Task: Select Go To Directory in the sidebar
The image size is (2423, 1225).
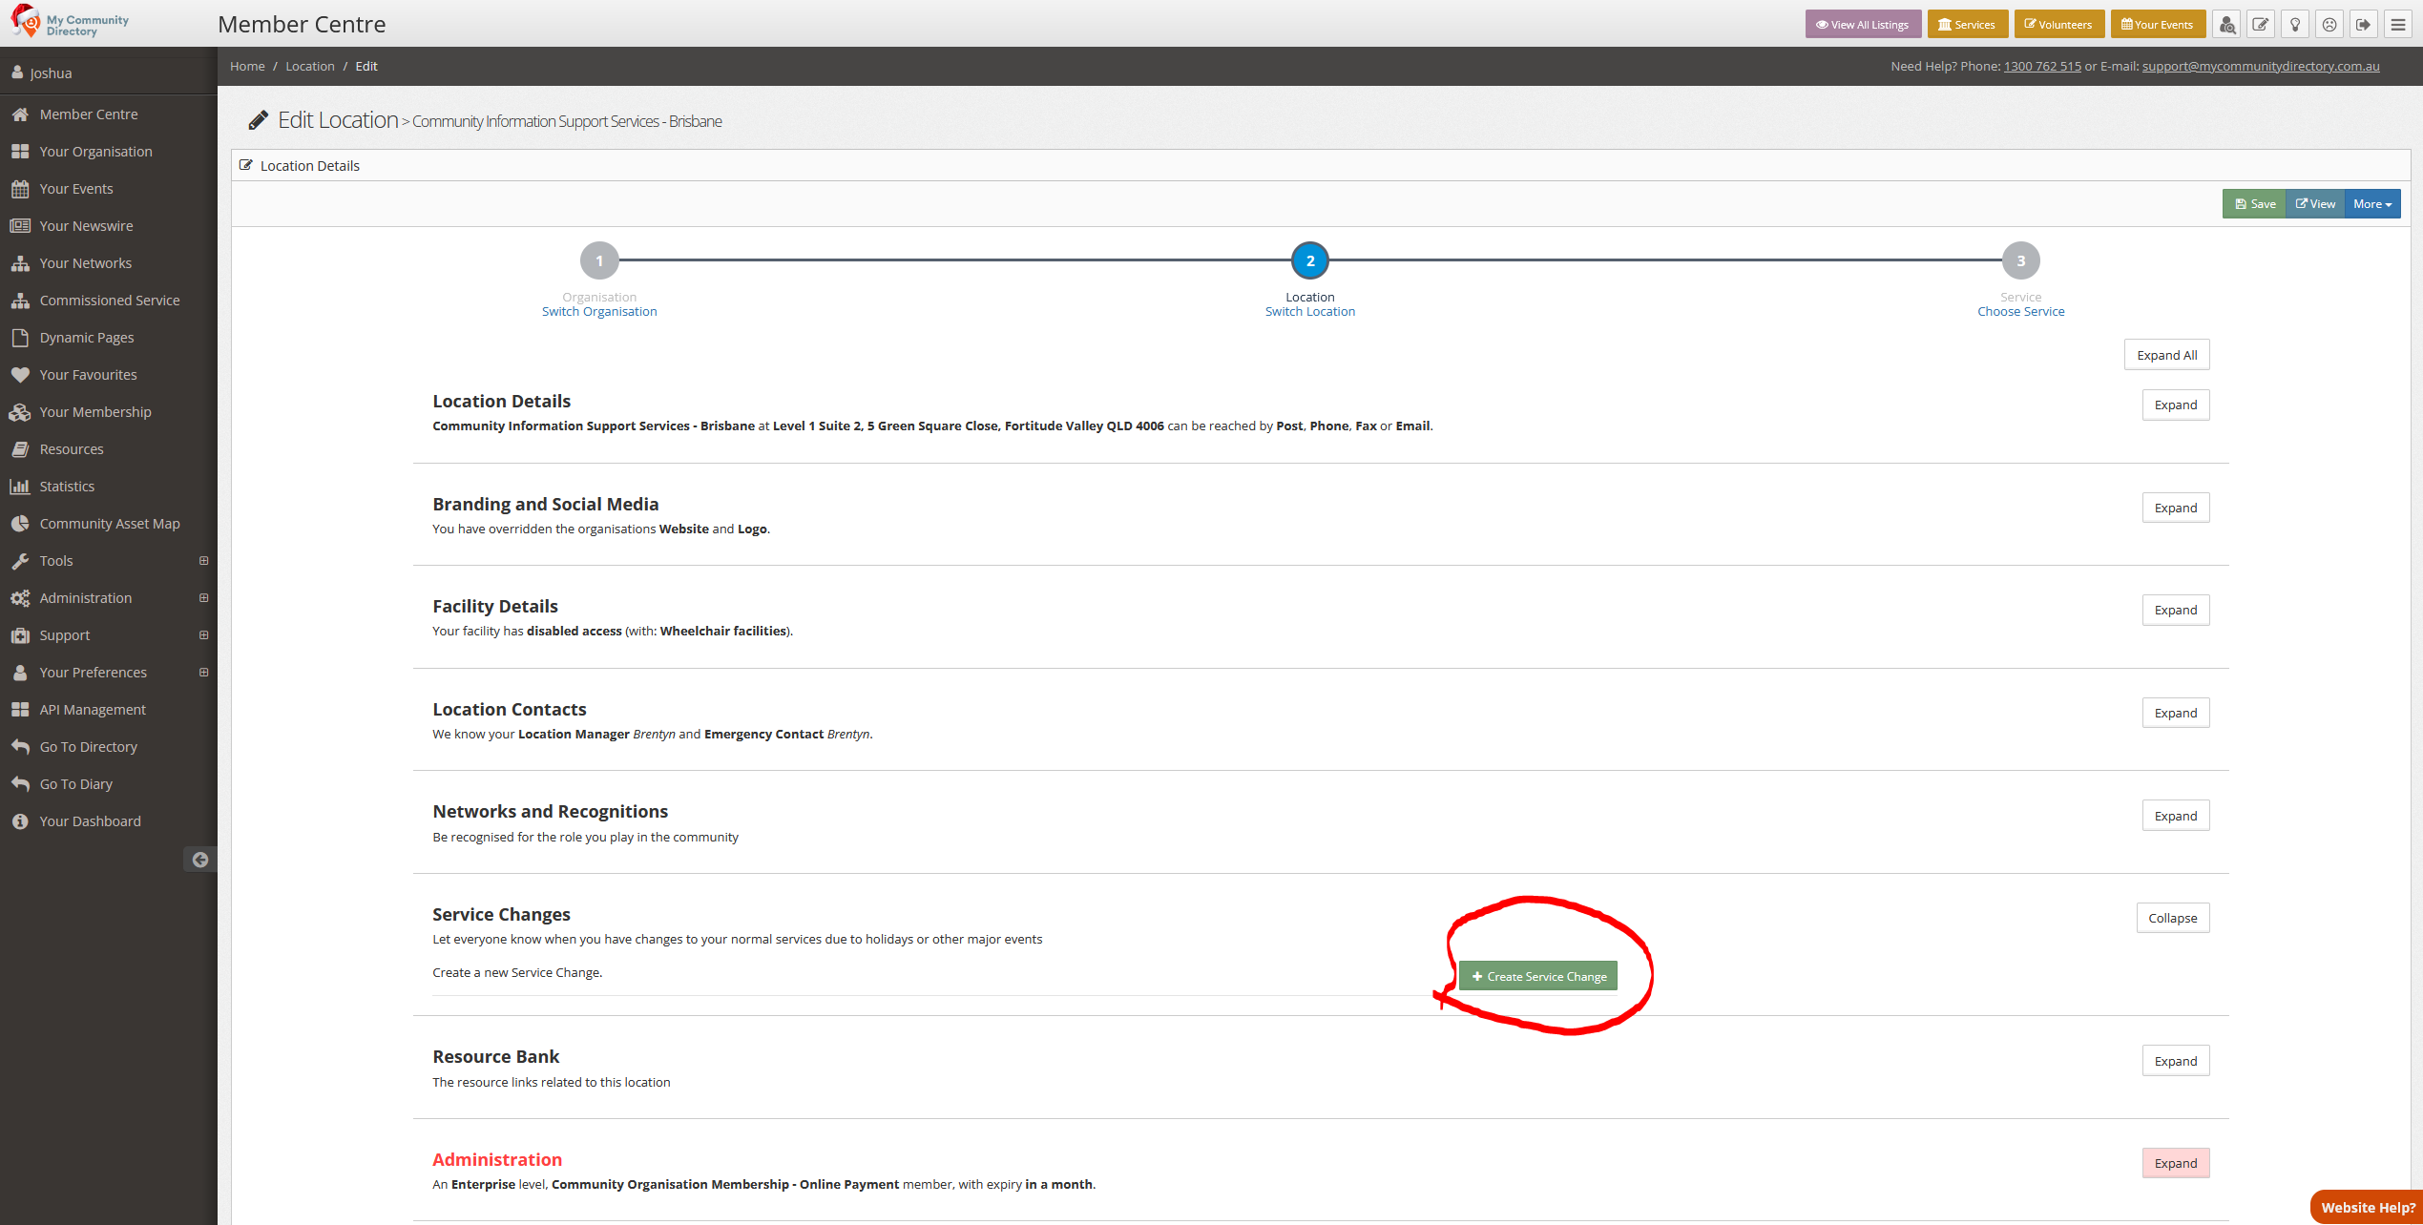Action: (x=88, y=746)
